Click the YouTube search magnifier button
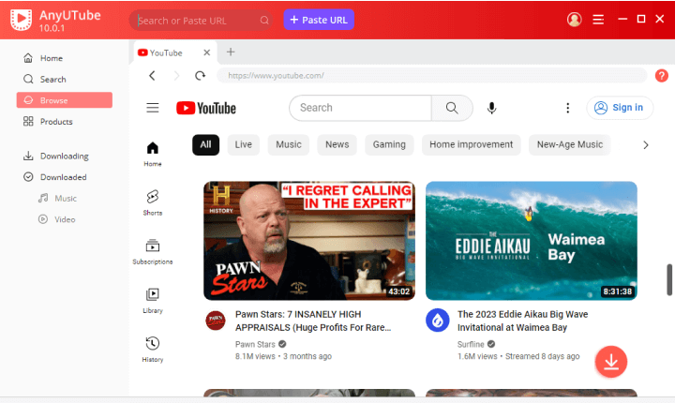 pos(452,108)
